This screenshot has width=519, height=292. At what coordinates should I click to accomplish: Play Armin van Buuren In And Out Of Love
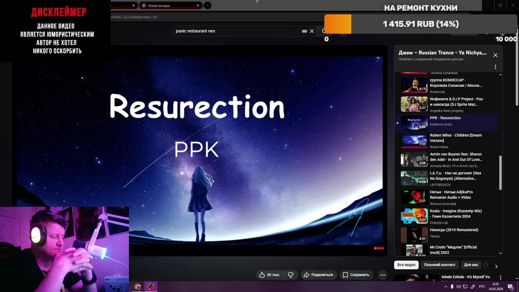[x=449, y=159]
